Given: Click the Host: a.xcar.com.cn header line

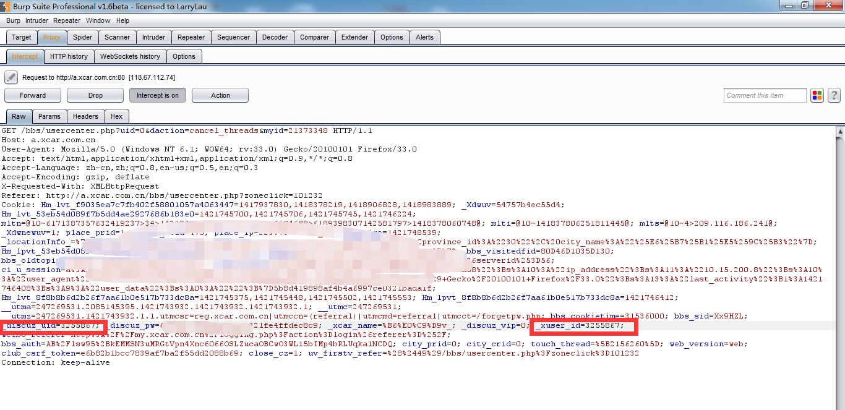Looking at the screenshot, I should coord(49,140).
